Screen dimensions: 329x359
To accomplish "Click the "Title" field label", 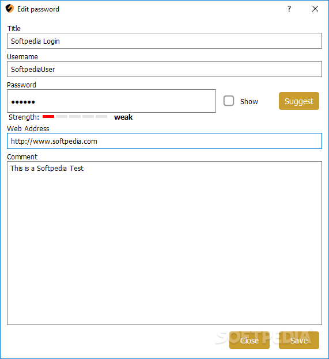I will coord(14,29).
